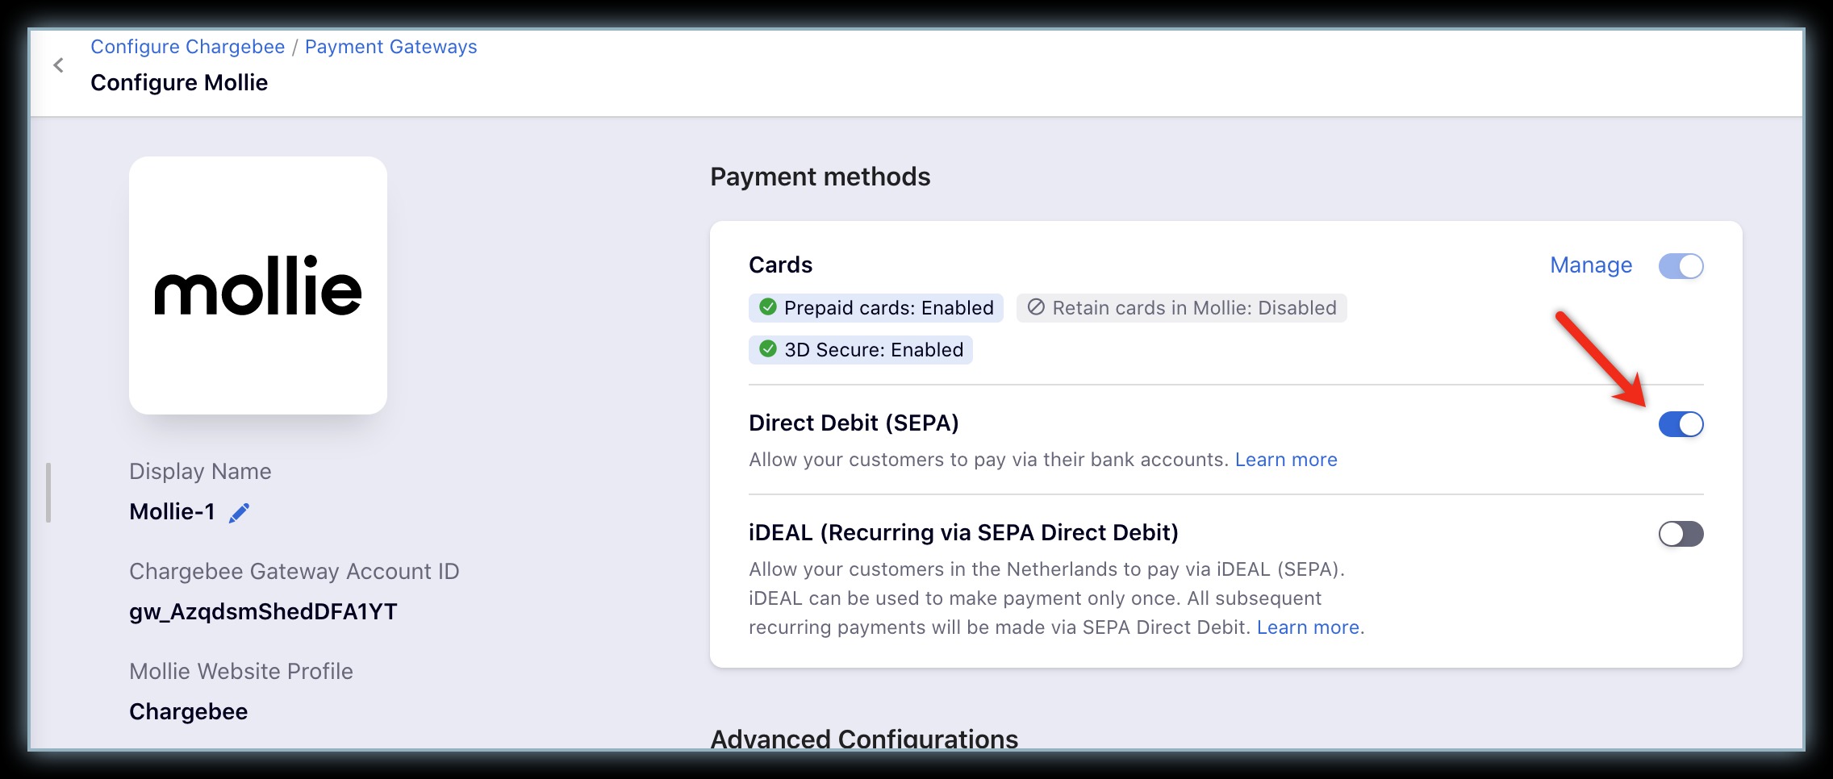This screenshot has width=1833, height=779.
Task: Toggle the Cards payment method switch
Action: pos(1681,266)
